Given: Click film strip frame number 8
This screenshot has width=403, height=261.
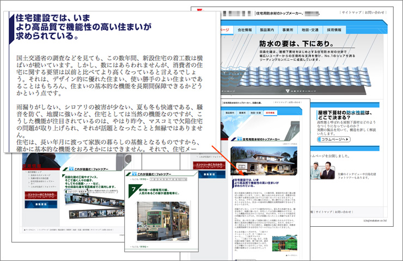Looking at the screenshot, I should tap(84, 214).
